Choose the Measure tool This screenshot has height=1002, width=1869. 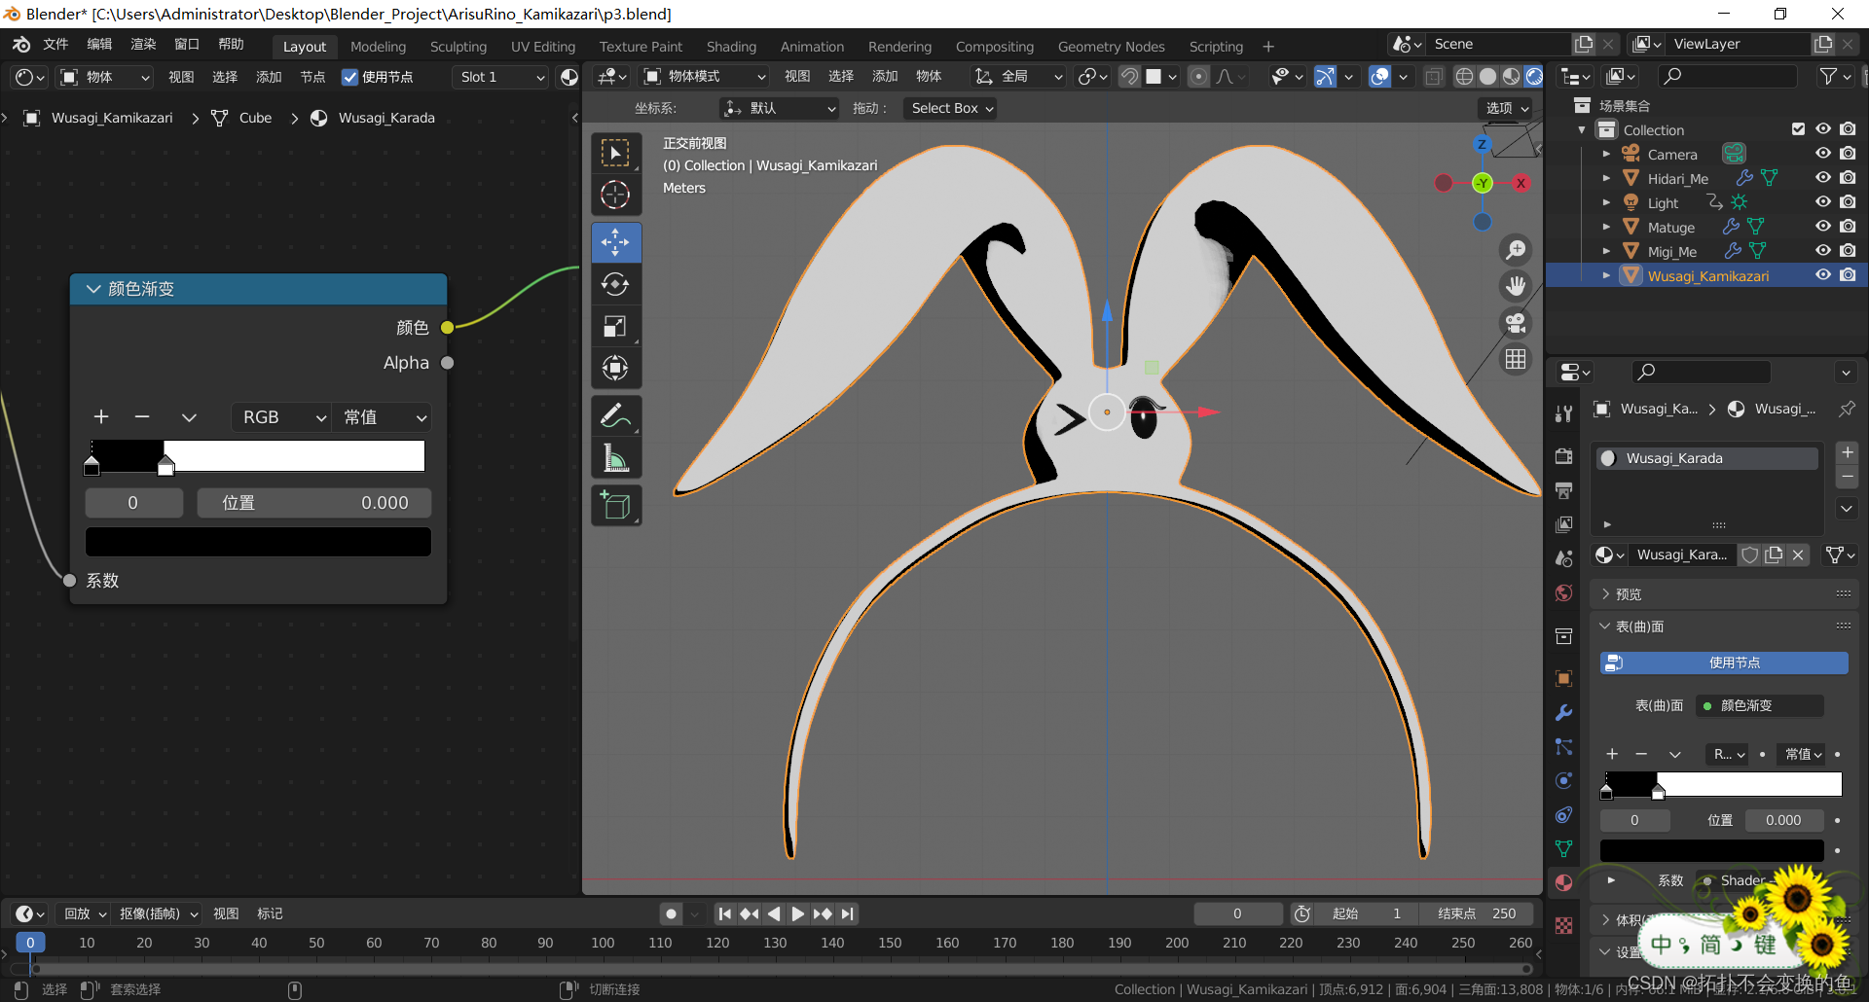pyautogui.click(x=615, y=458)
